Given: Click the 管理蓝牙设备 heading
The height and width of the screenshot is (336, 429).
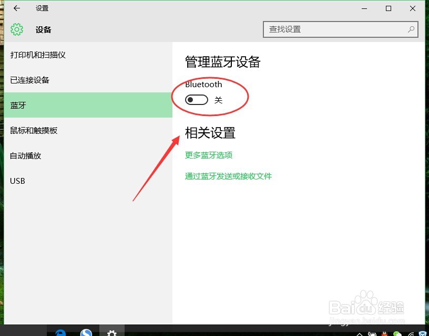Looking at the screenshot, I should (x=223, y=62).
